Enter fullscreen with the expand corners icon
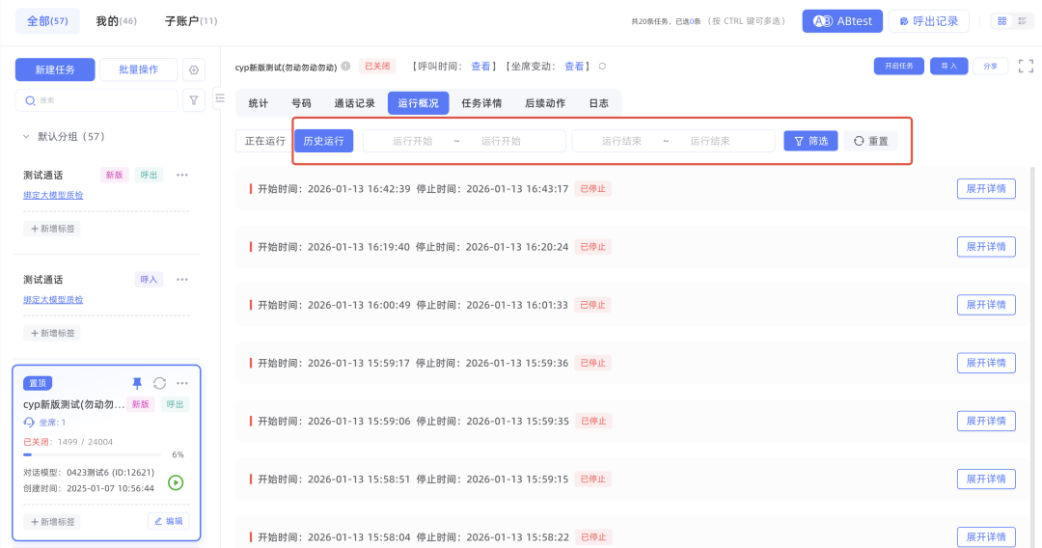This screenshot has height=548, width=1042. [1026, 66]
